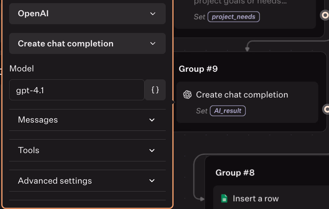Image resolution: width=329 pixels, height=209 pixels.
Task: Open the OpenAI integration dropdown
Action: point(87,13)
